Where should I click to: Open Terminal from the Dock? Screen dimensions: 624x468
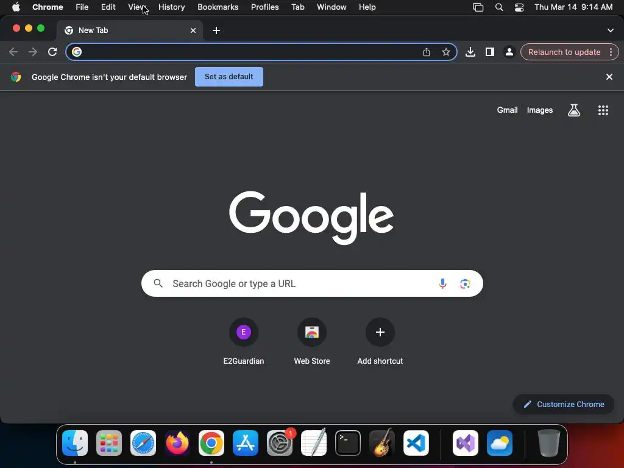pos(348,443)
